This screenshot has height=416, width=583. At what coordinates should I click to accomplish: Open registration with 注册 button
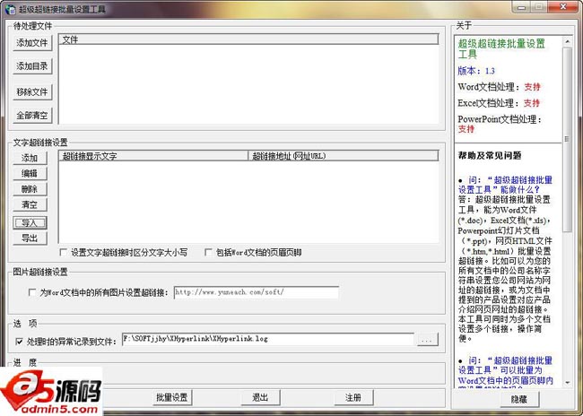click(x=352, y=397)
